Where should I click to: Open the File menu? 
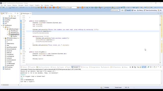[x=2, y=5]
